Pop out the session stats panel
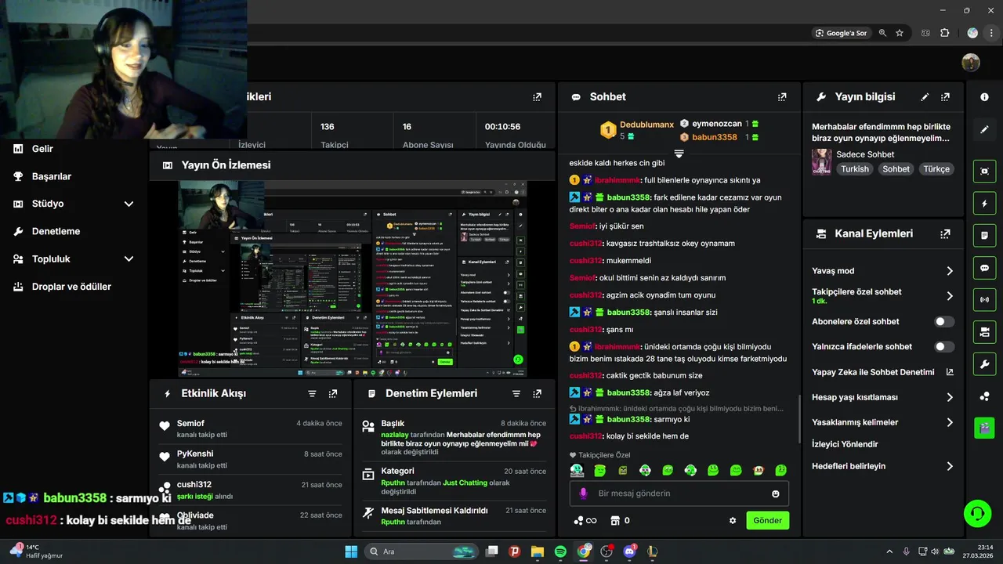The width and height of the screenshot is (1003, 564). (537, 97)
